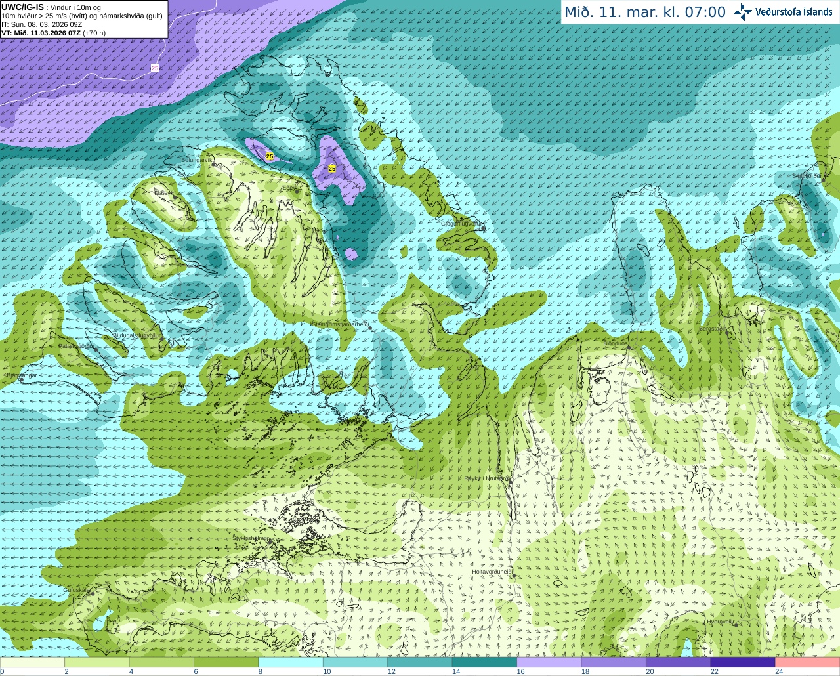Click the legend scale value 24
The image size is (840, 676).
tap(779, 671)
